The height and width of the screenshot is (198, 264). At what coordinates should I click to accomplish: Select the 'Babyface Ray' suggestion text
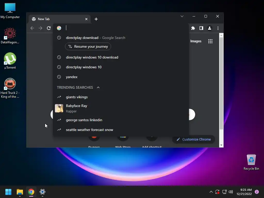tap(76, 106)
